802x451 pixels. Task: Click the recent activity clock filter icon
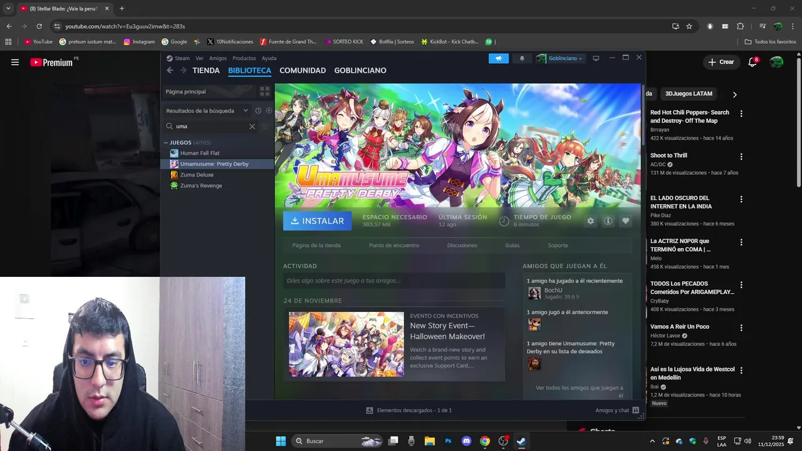pos(258,111)
